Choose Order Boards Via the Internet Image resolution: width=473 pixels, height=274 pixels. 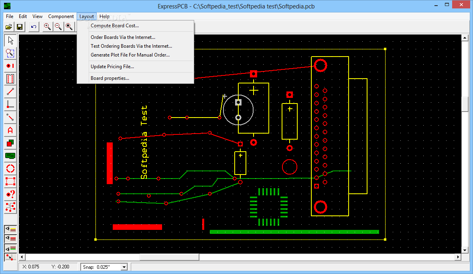point(136,37)
